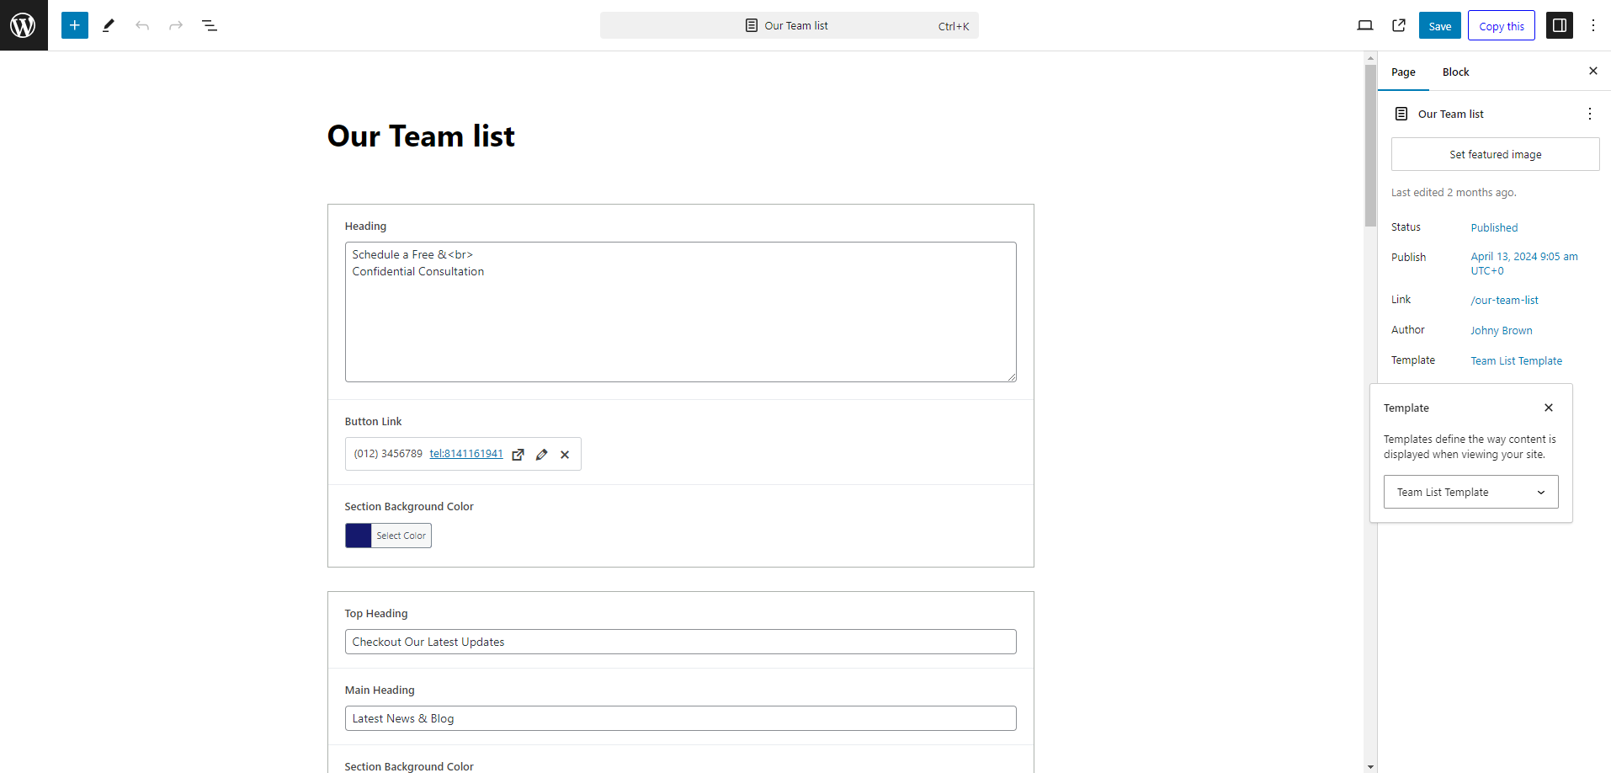Toggle the Settings sidebar panel icon

1560,25
